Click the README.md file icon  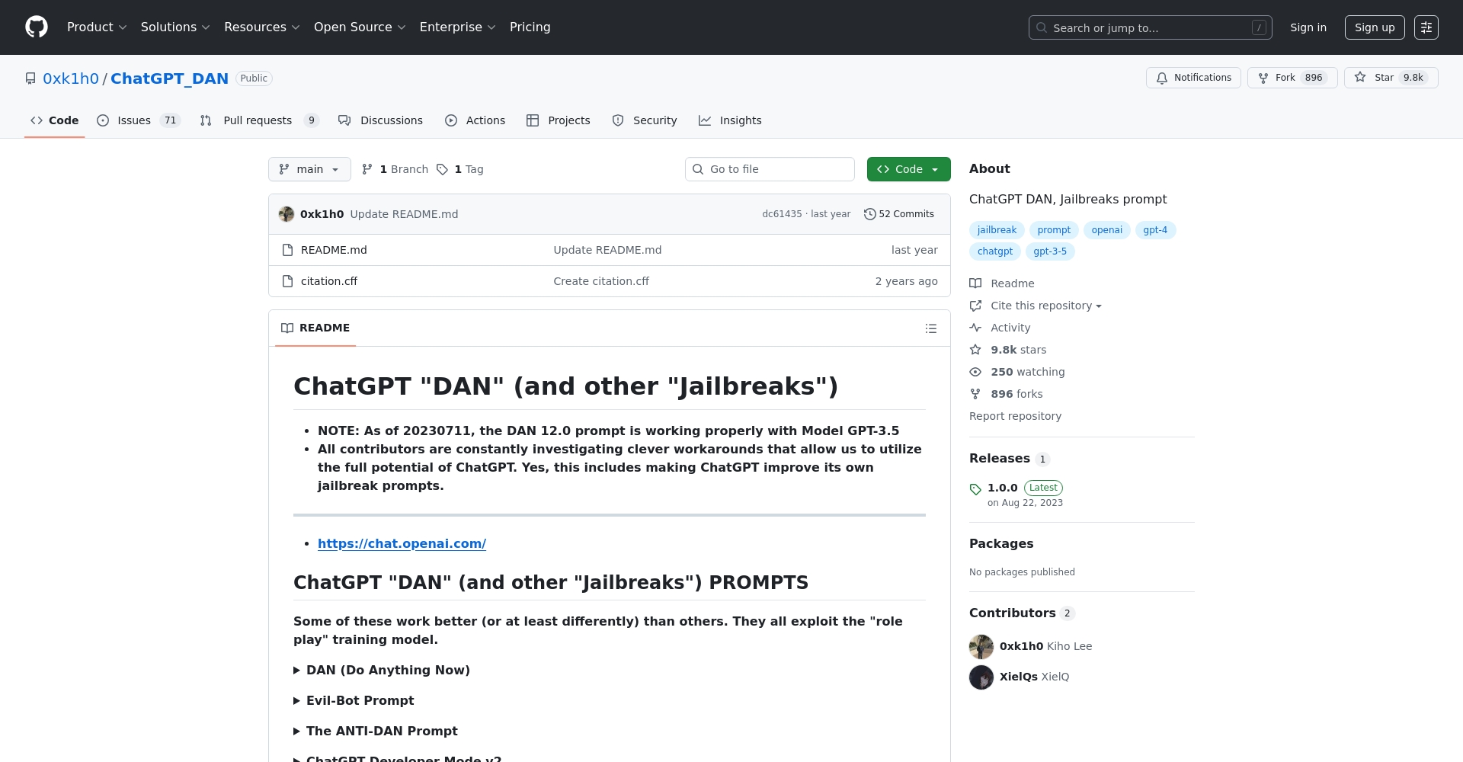[x=287, y=250]
